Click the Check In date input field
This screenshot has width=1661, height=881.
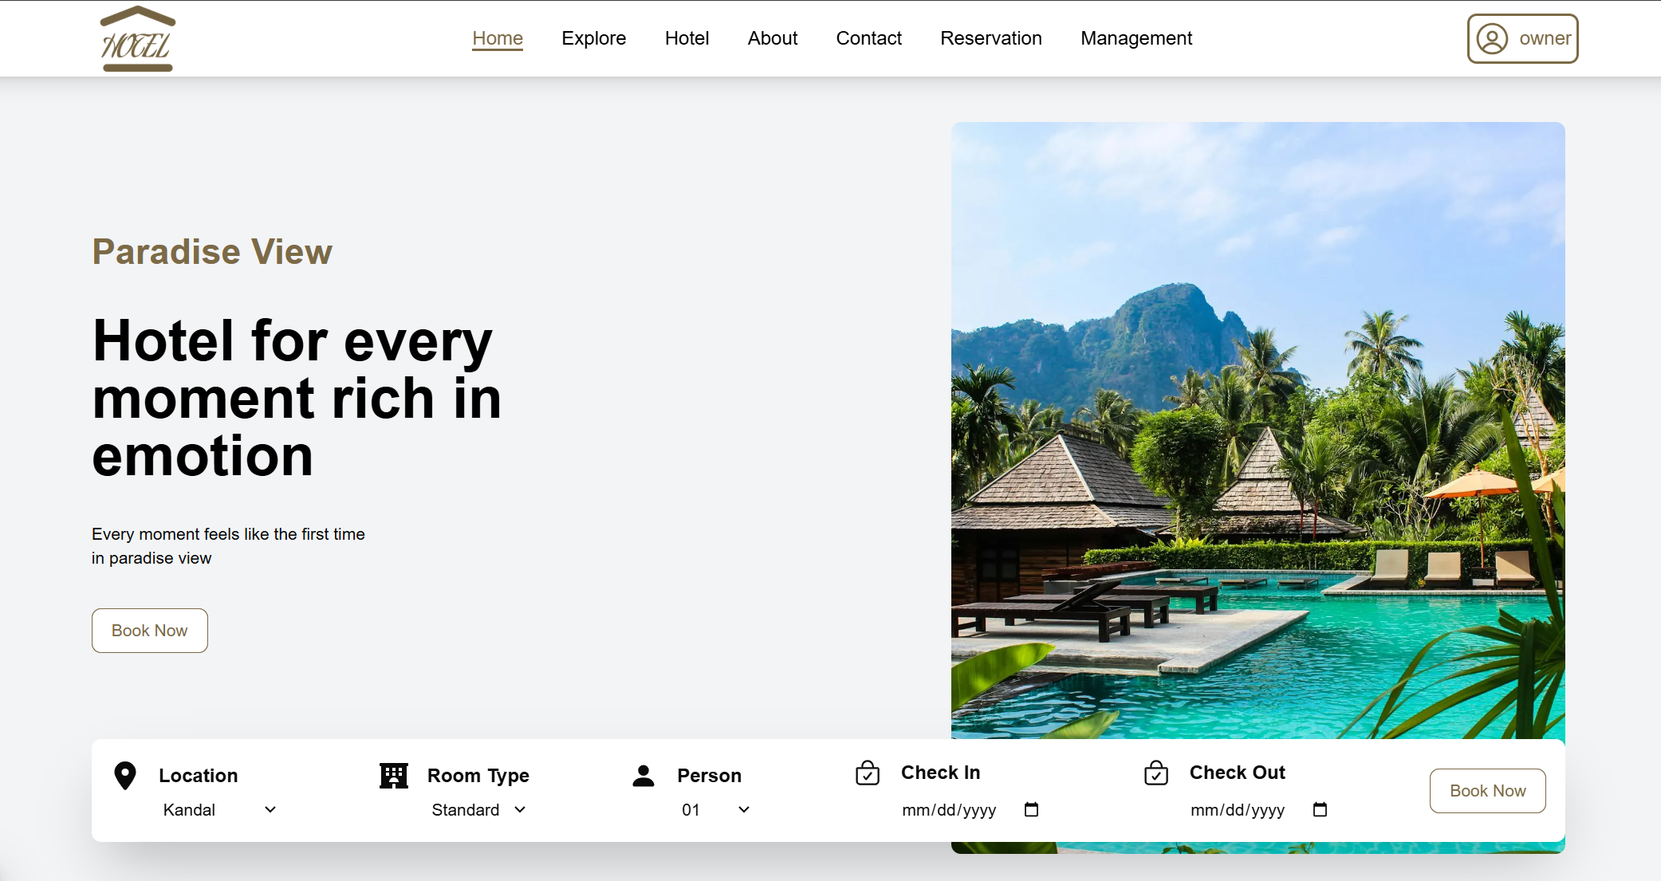pyautogui.click(x=949, y=810)
